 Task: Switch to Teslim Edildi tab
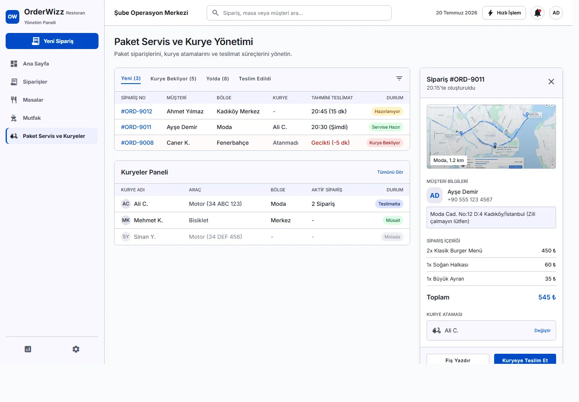click(x=255, y=79)
